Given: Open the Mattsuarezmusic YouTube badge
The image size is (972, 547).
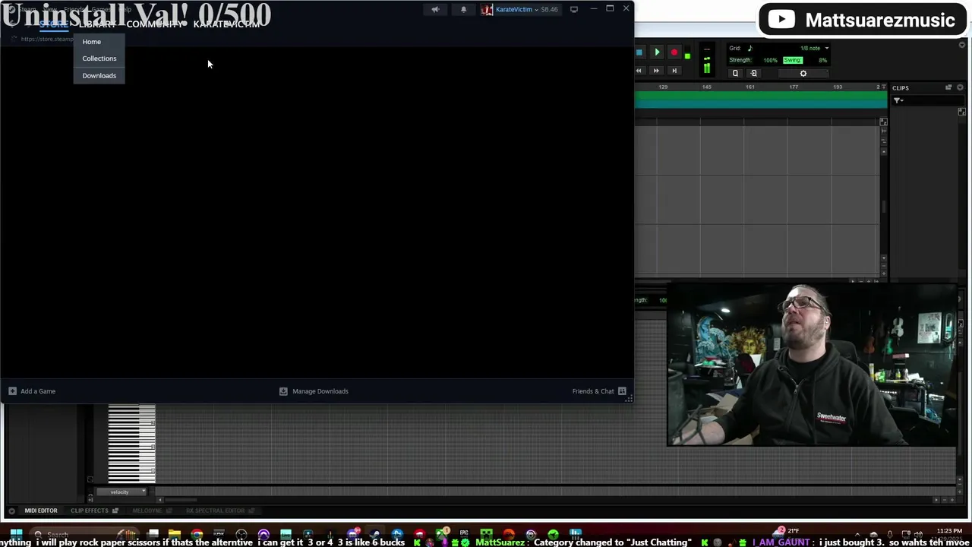Looking at the screenshot, I should 862,21.
